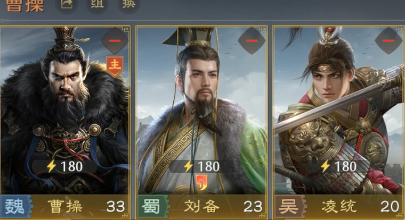
Task: Click the lightning 180 stamina on 曹操
Action: click(x=64, y=166)
